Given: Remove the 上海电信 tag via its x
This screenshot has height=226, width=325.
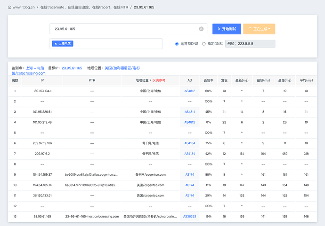Looking at the screenshot, I should click(x=56, y=44).
